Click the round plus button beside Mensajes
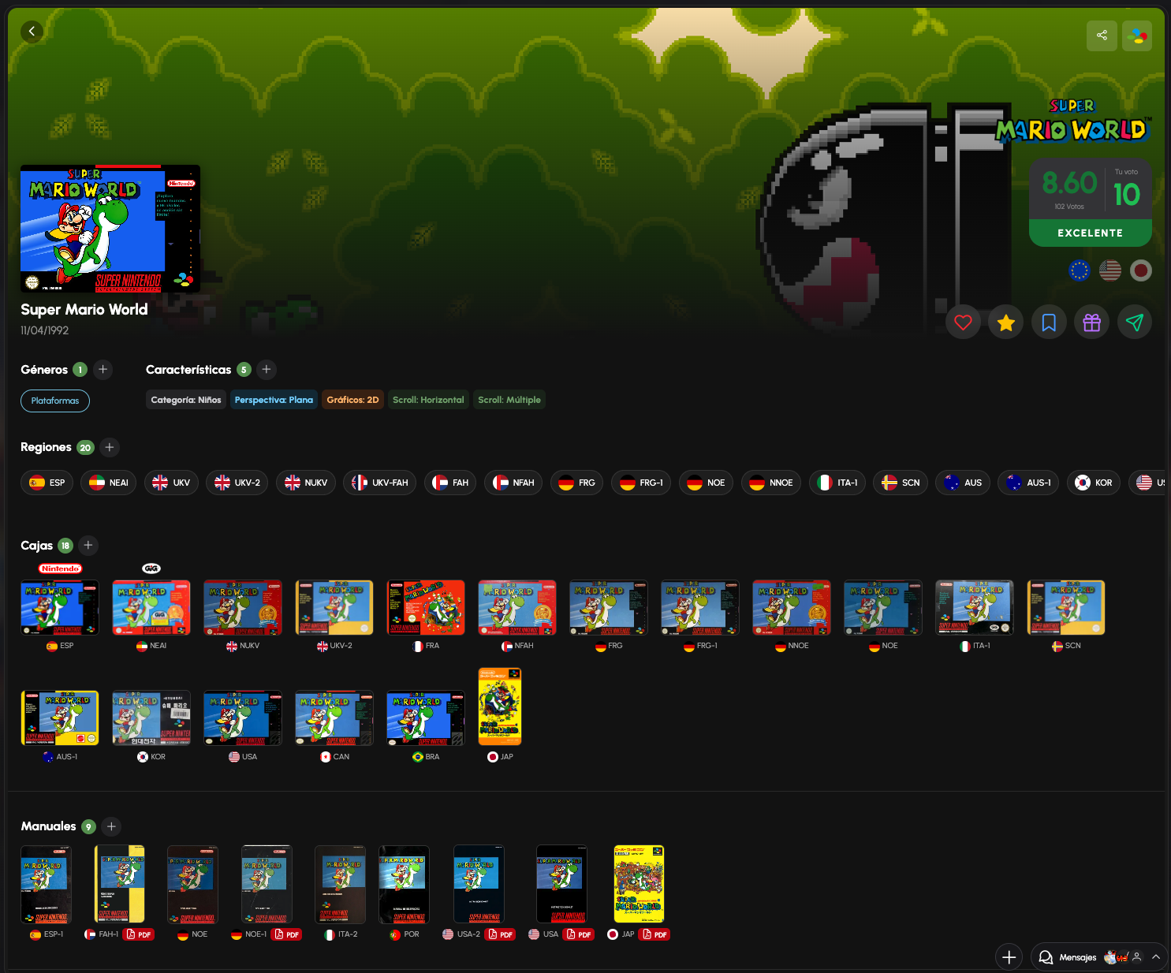This screenshot has width=1171, height=973. [x=1009, y=957]
